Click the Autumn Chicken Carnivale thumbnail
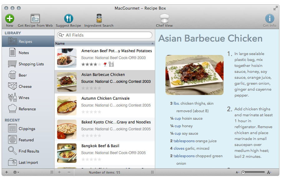The width and height of the screenshot is (281, 180). point(67,106)
